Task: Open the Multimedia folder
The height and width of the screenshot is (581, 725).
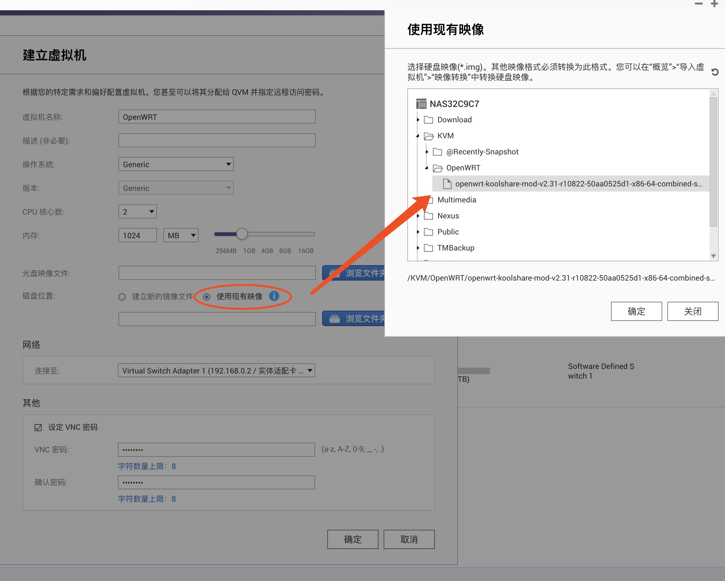Action: point(457,200)
